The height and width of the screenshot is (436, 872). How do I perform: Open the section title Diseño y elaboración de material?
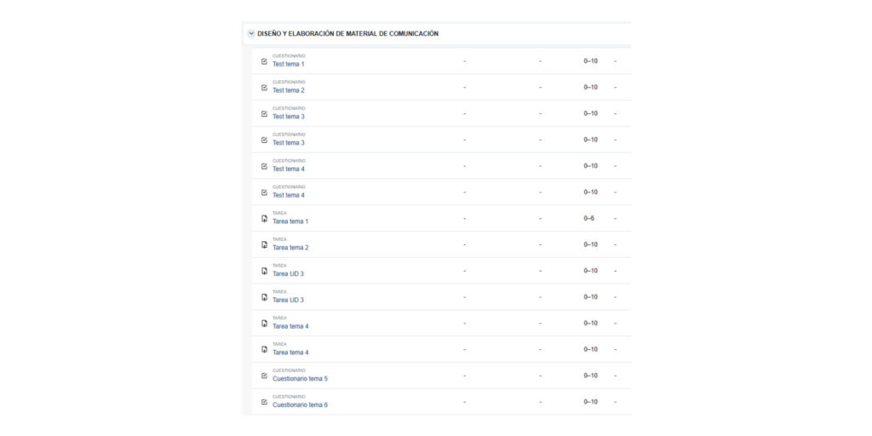(347, 34)
